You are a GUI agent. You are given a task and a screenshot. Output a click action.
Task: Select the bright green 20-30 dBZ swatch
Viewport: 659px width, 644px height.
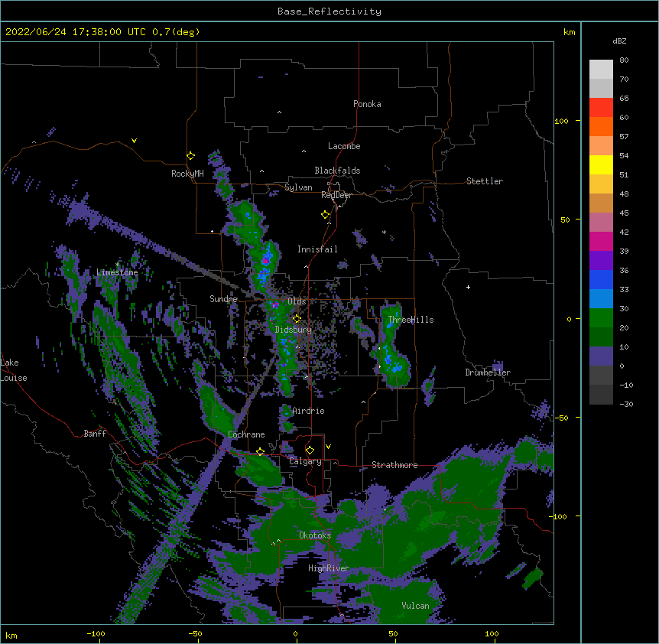601,318
